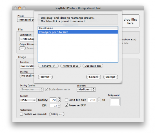Click the Duplicate preset button
The width and height of the screenshot is (155, 133).
click(x=93, y=66)
